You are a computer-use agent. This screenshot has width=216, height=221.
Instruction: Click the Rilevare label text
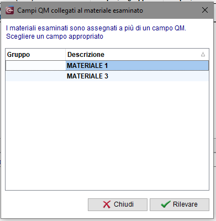point(185,204)
